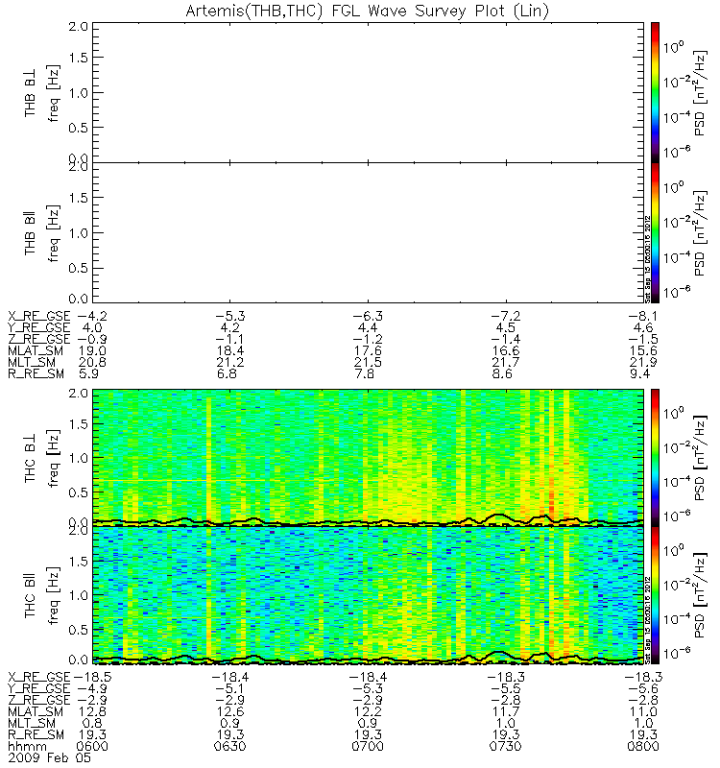
Task: Click the '2009 Feb 05' date label
Action: click(x=49, y=757)
